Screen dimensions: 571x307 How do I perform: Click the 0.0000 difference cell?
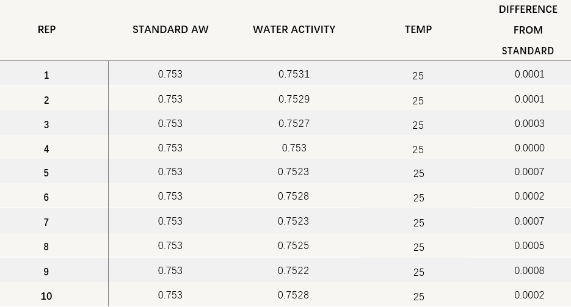coord(529,148)
